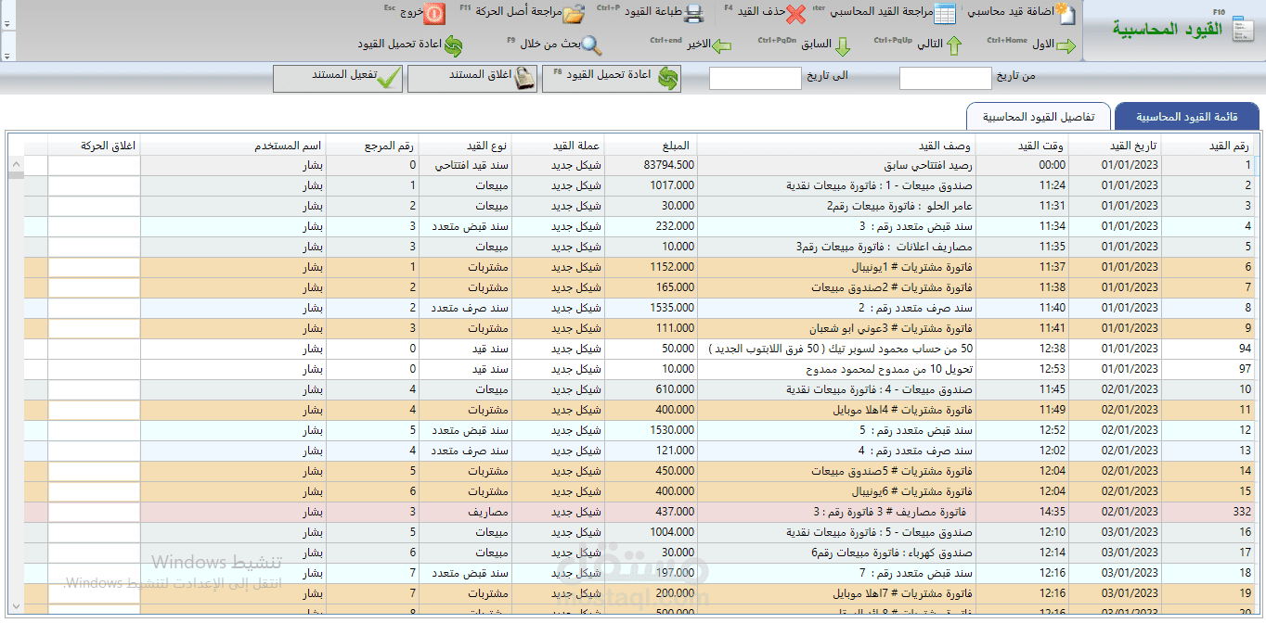The height and width of the screenshot is (623, 1266).
Task: Sort by تاريخ القيد column header
Action: [1115, 146]
